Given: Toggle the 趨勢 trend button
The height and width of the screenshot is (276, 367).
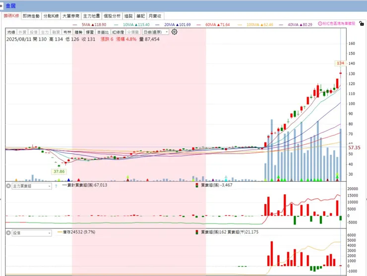Looking at the screenshot, I should 79,32.
